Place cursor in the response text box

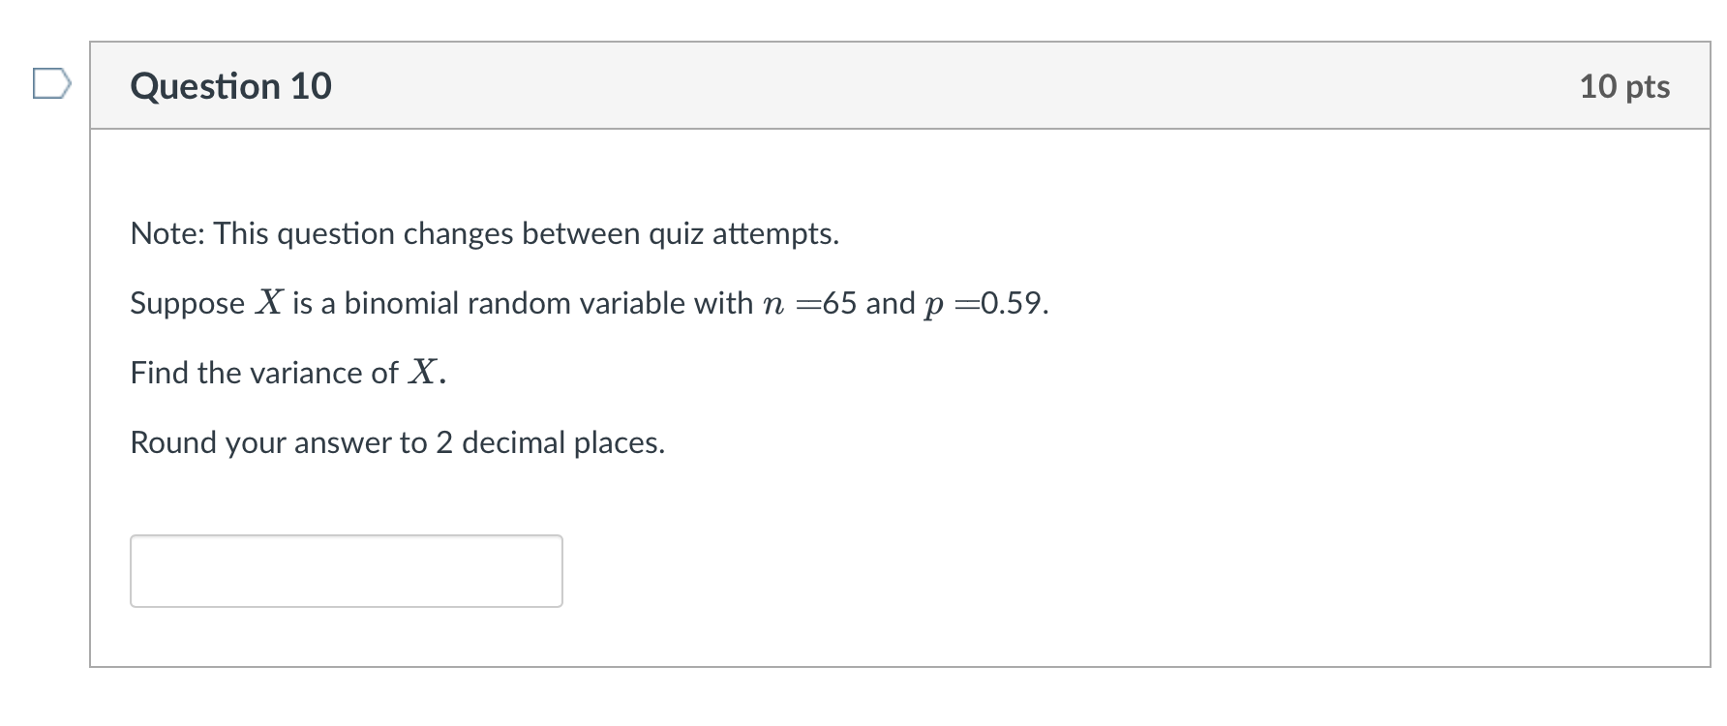pos(346,570)
